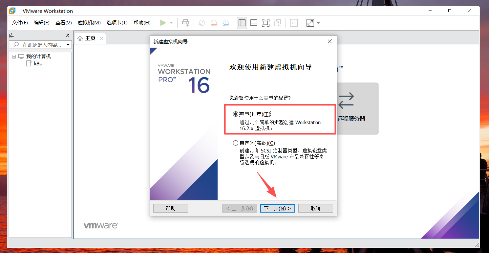Close the 新建虚拟机向导 dialog
This screenshot has height=253, width=489.
pos(330,41)
